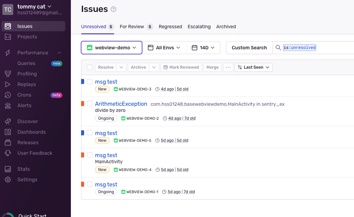Open the Alerts siren icon
This screenshot has width=354, height=217.
[8, 105]
